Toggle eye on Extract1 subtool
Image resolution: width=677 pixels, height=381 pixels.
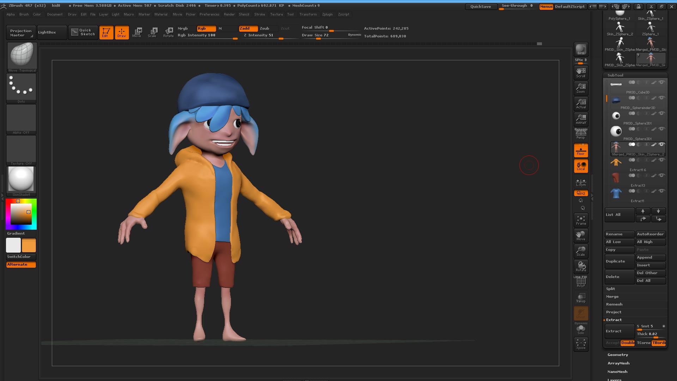(661, 191)
